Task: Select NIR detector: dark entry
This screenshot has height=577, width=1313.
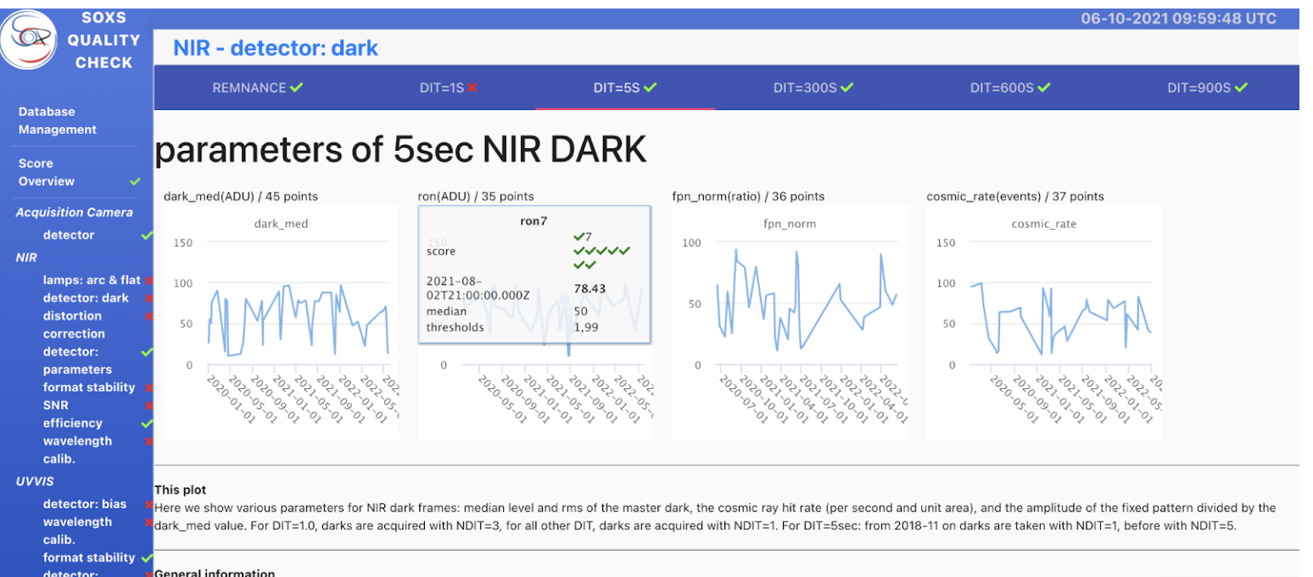Action: pyautogui.click(x=86, y=297)
